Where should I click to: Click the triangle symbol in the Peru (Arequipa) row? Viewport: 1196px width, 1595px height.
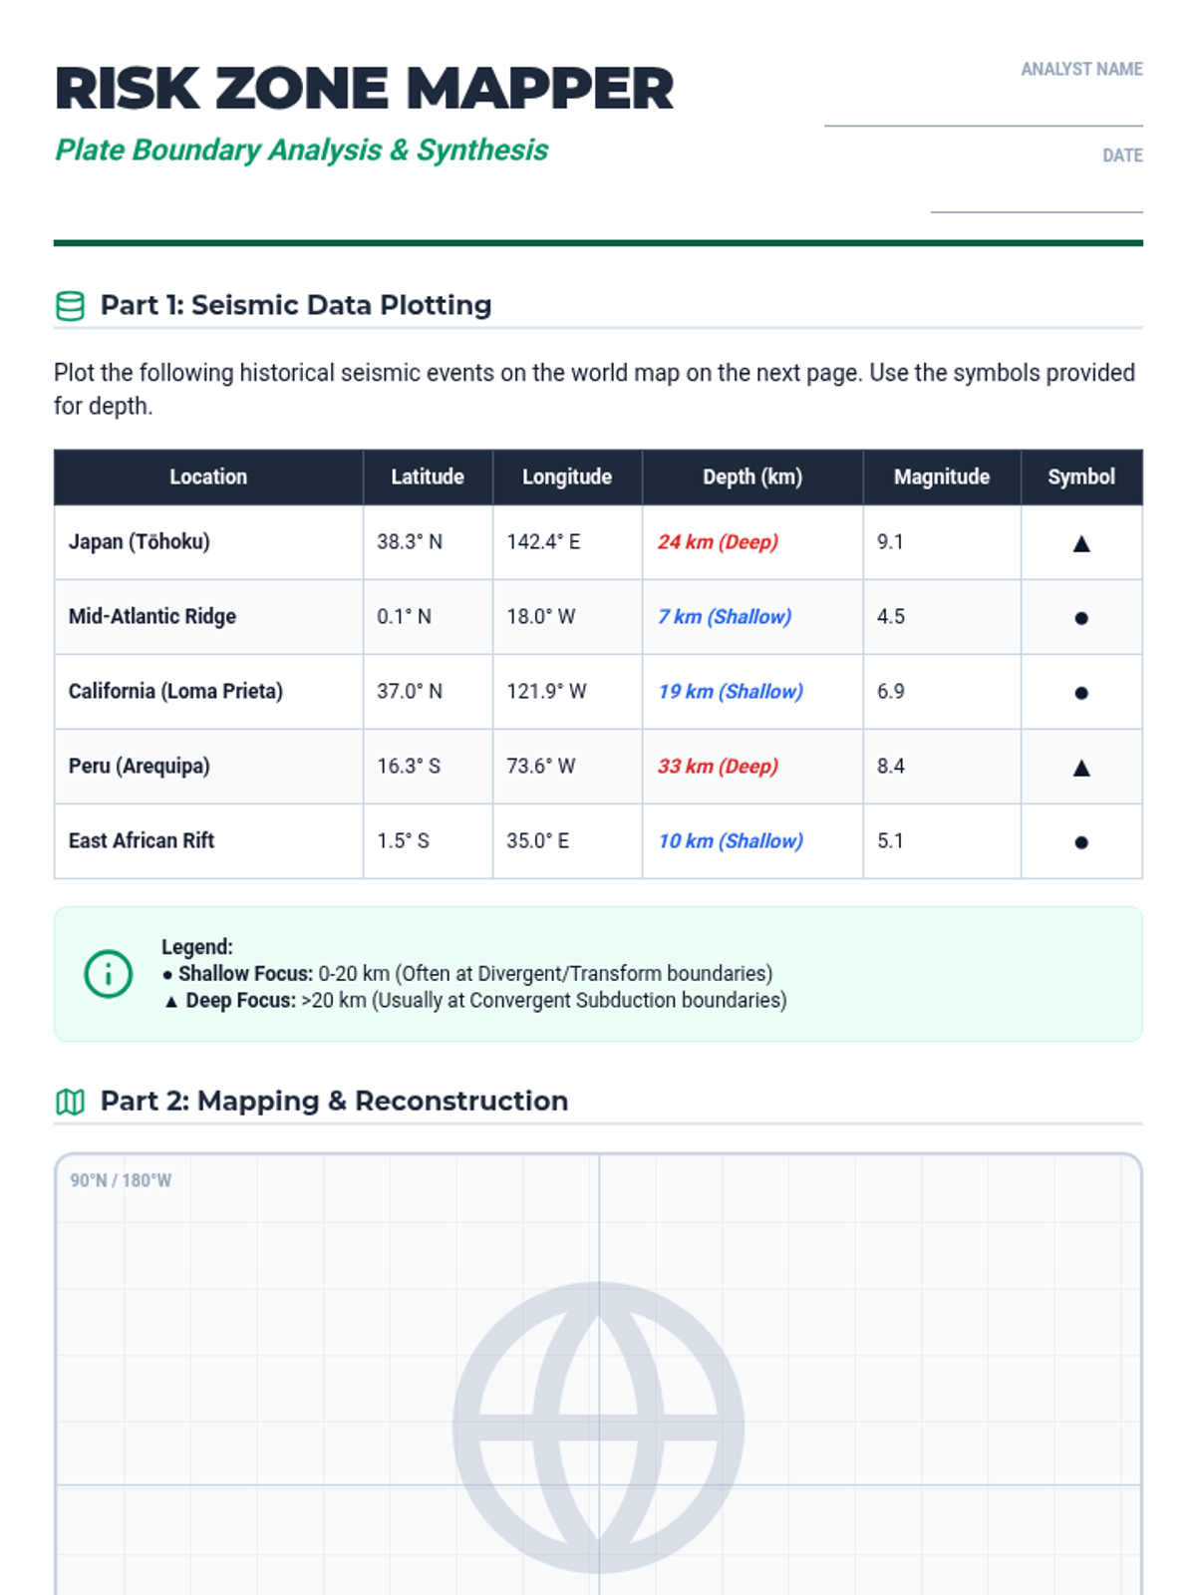pyautogui.click(x=1081, y=768)
